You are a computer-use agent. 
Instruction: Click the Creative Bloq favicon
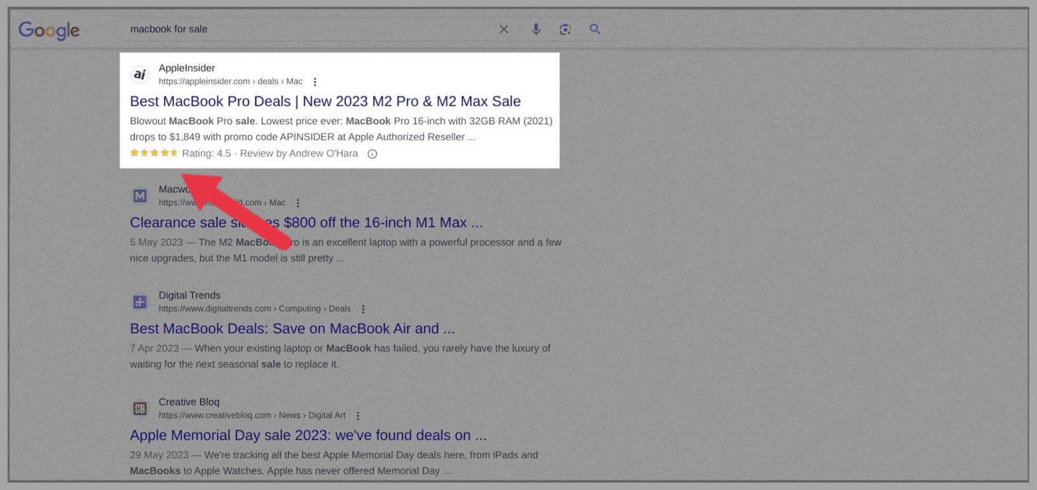(140, 408)
